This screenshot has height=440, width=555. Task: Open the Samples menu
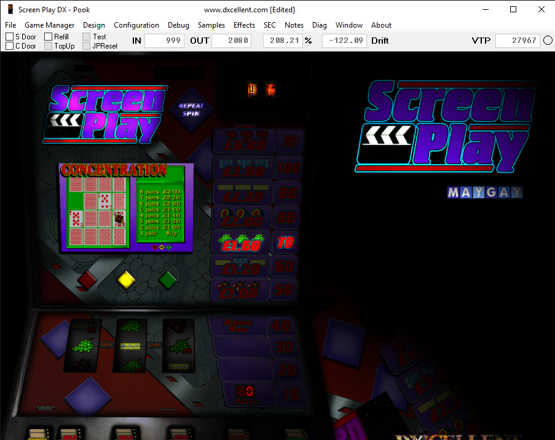pos(211,25)
